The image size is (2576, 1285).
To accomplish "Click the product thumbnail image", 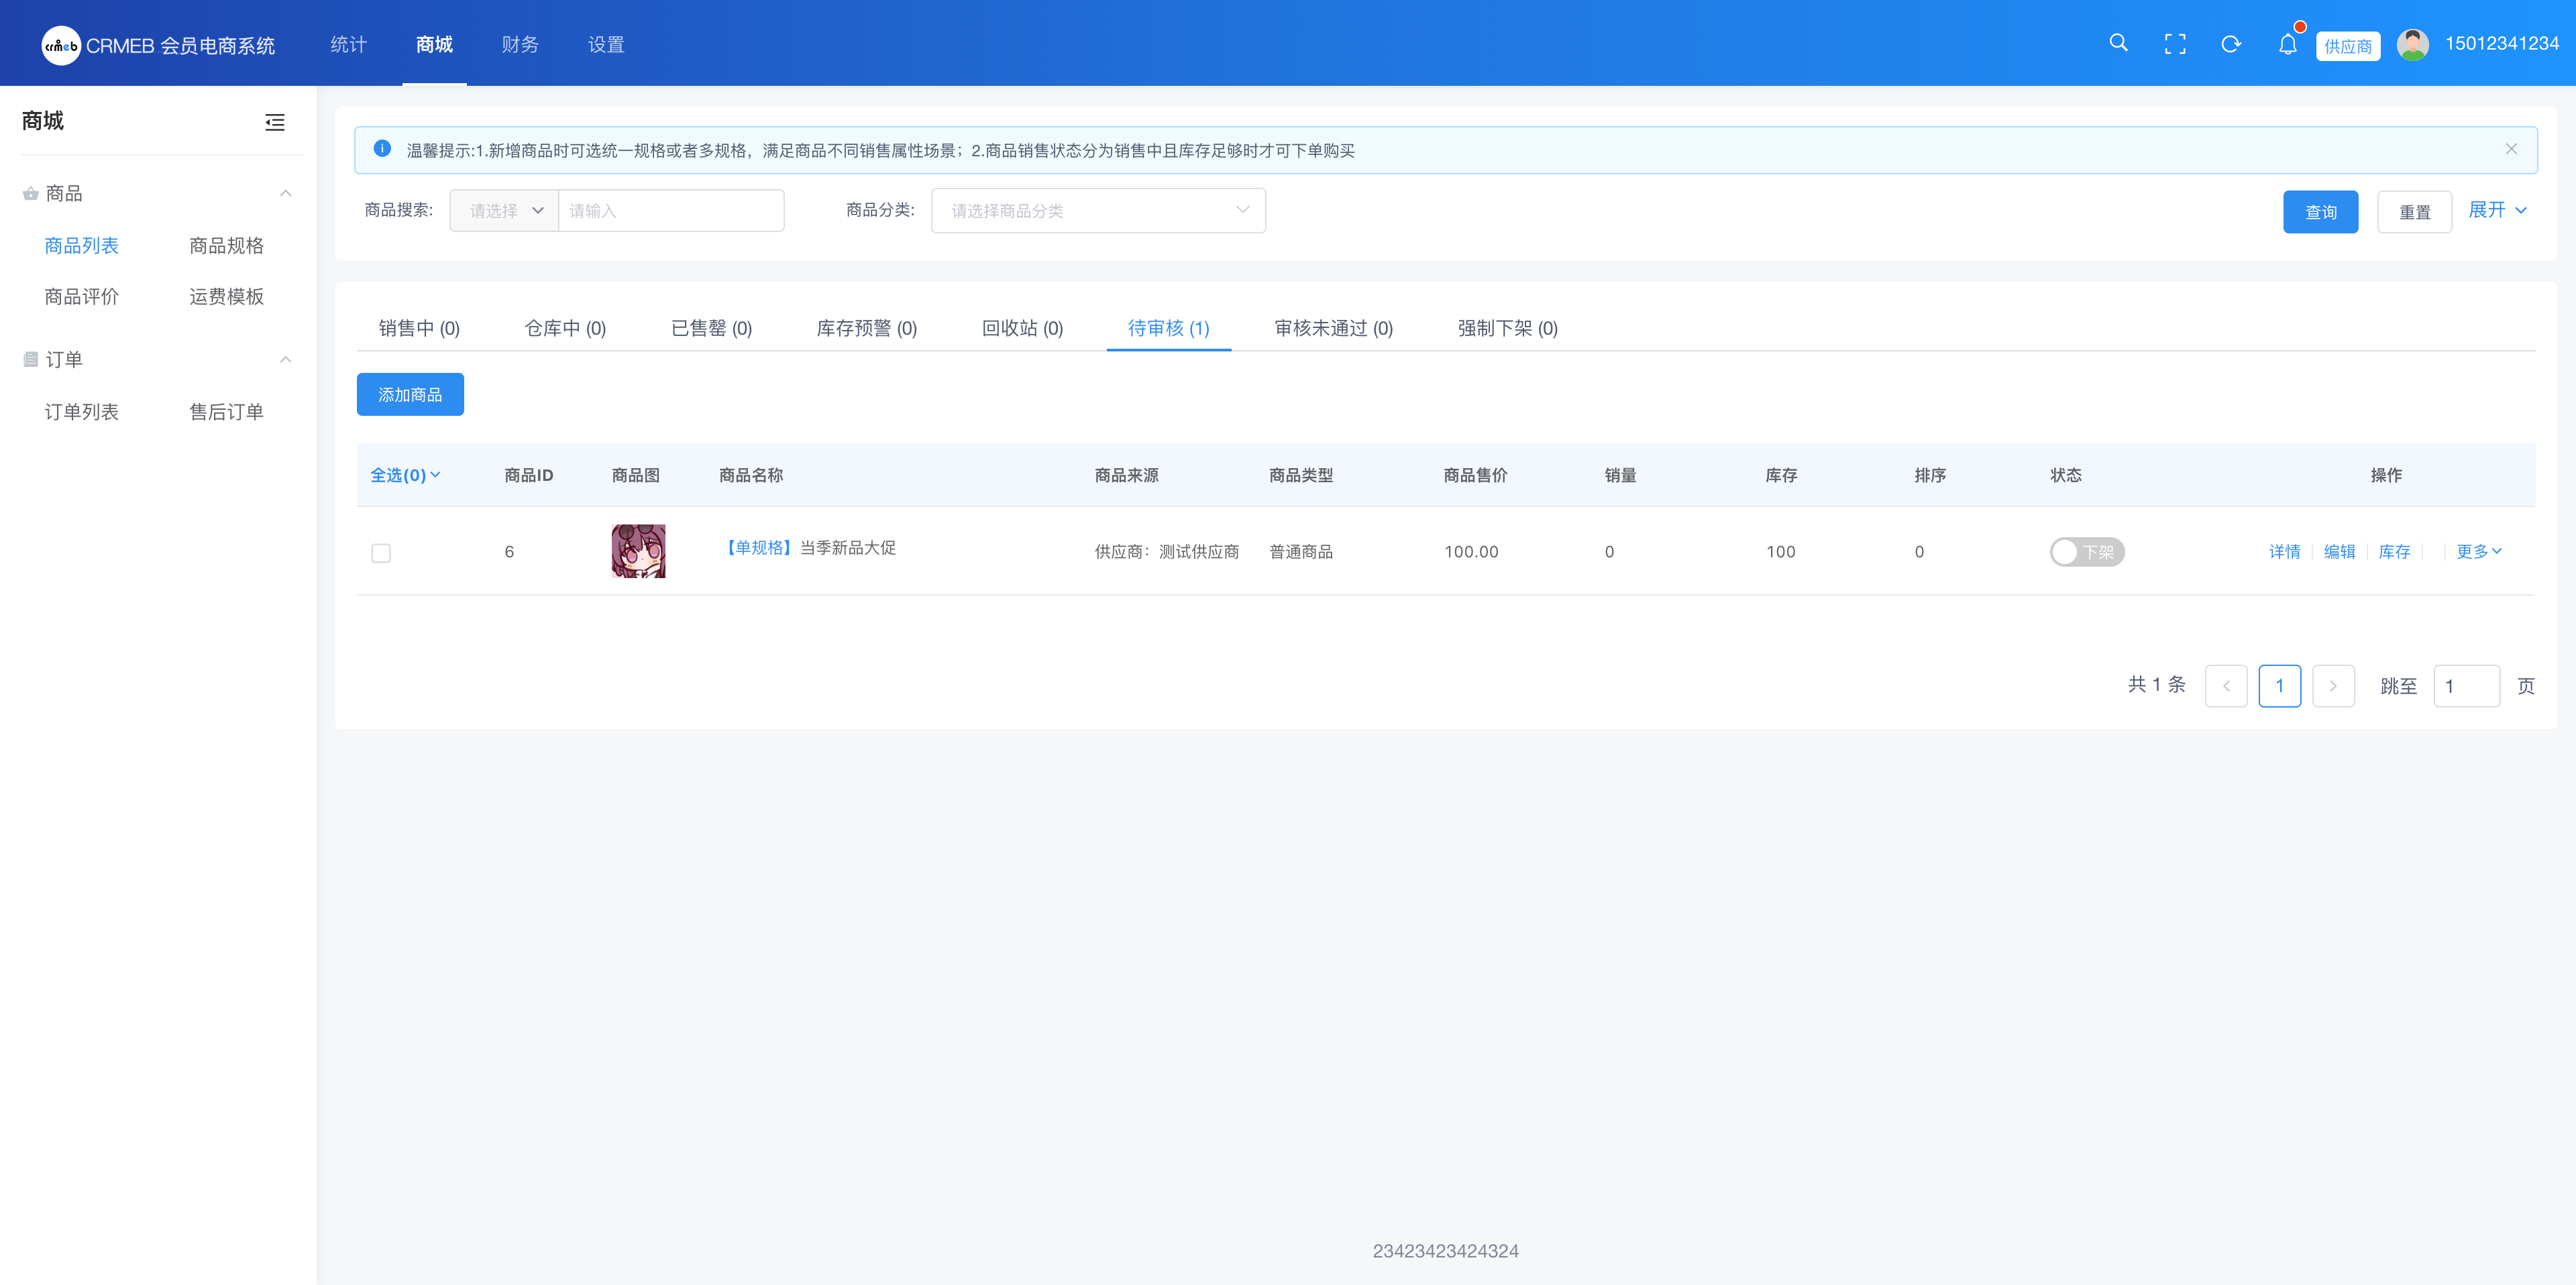I will click(x=638, y=551).
